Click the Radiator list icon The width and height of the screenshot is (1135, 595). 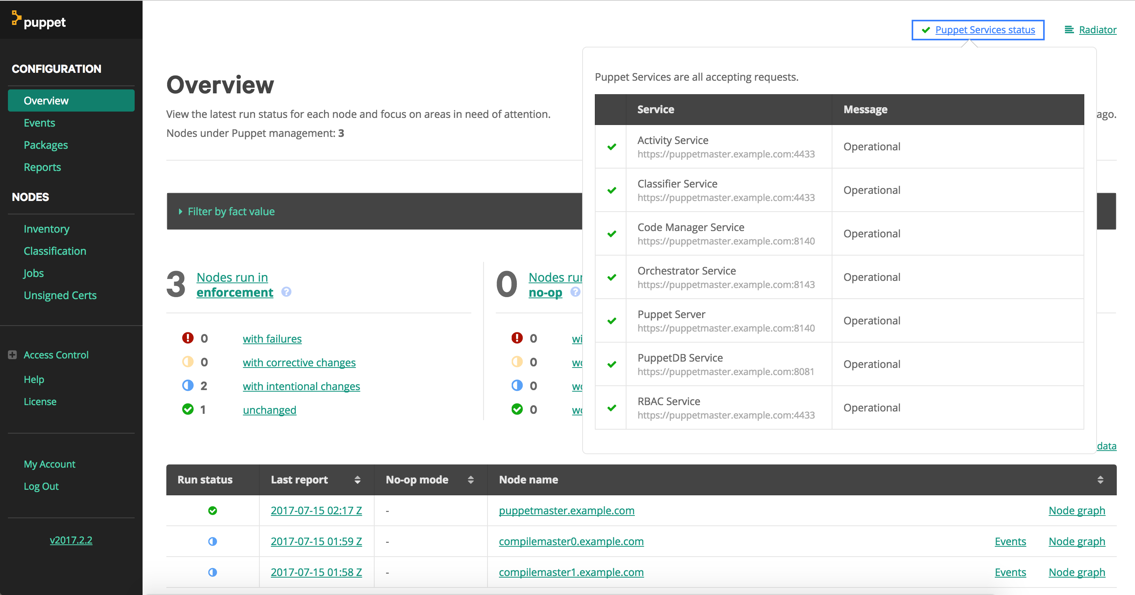point(1069,30)
